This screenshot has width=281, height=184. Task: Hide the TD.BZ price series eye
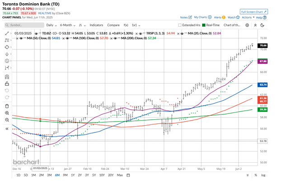pos(36,33)
